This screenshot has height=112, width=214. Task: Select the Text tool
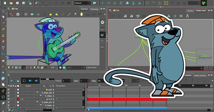tap(3, 48)
